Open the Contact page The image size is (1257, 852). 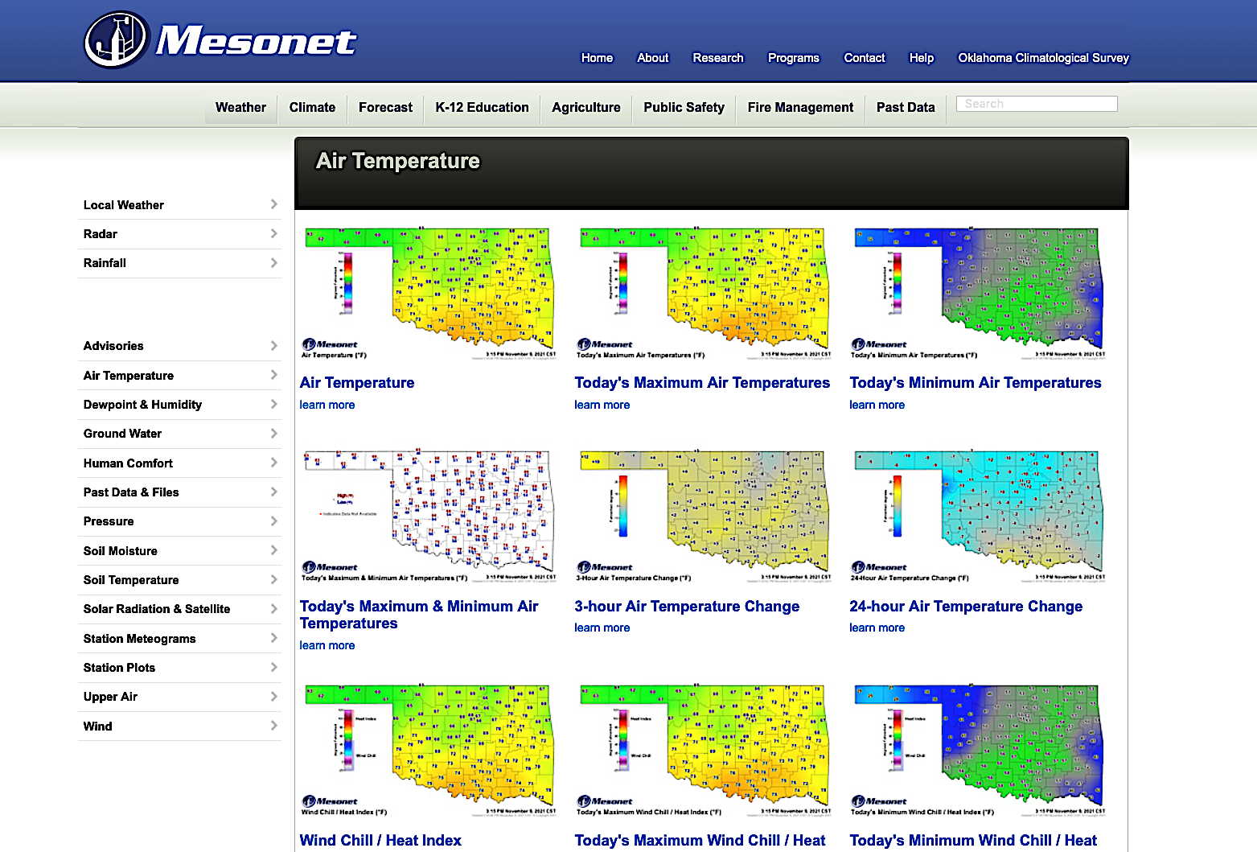[864, 58]
